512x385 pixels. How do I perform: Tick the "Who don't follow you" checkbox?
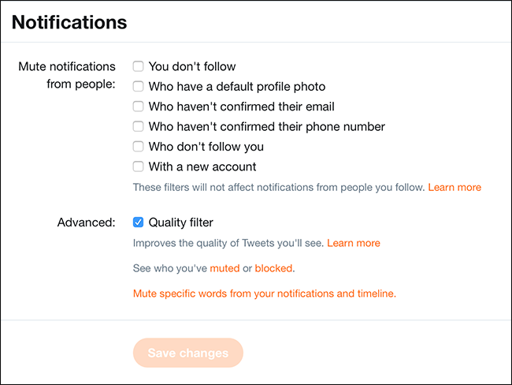(138, 147)
